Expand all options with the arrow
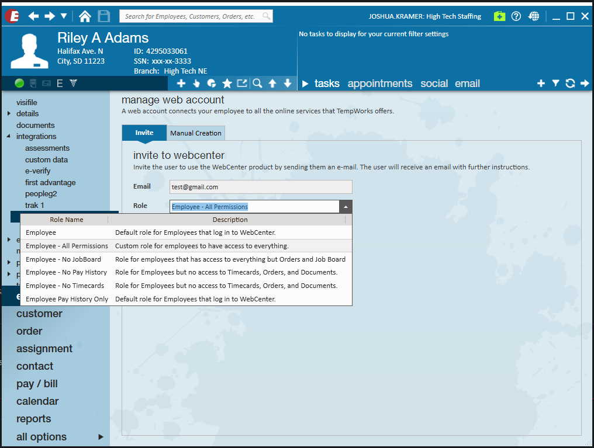The width and height of the screenshot is (594, 448). [x=101, y=437]
